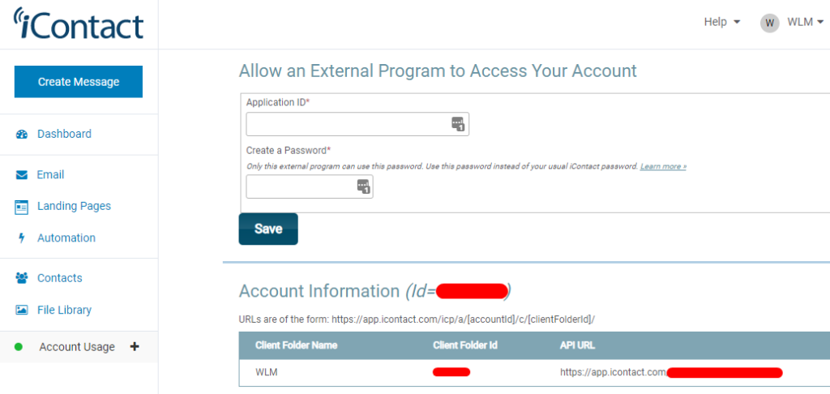Open the Help dropdown menu
The height and width of the screenshot is (394, 830).
coord(721,23)
